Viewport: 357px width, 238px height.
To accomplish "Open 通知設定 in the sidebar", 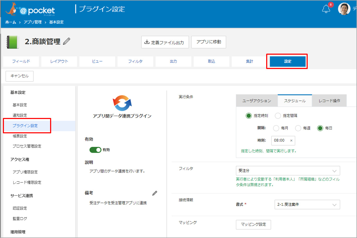I will point(20,115).
